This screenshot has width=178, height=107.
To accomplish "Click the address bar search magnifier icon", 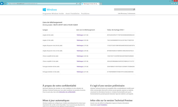I will point(77,4).
